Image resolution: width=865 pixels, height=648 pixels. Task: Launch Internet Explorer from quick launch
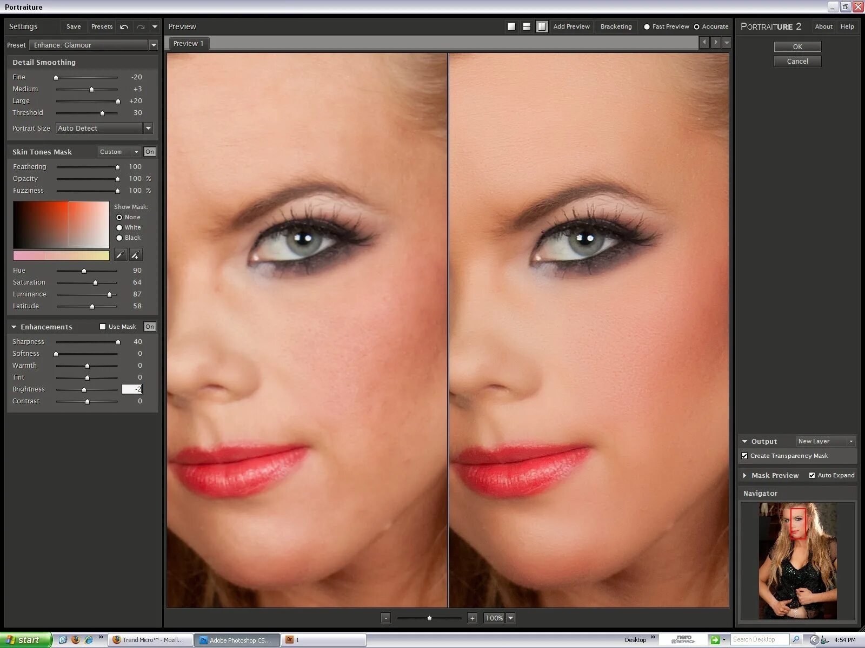tap(89, 640)
